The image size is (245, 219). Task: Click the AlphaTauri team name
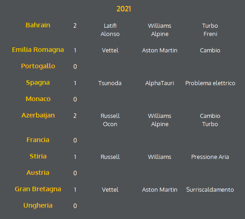click(x=159, y=83)
